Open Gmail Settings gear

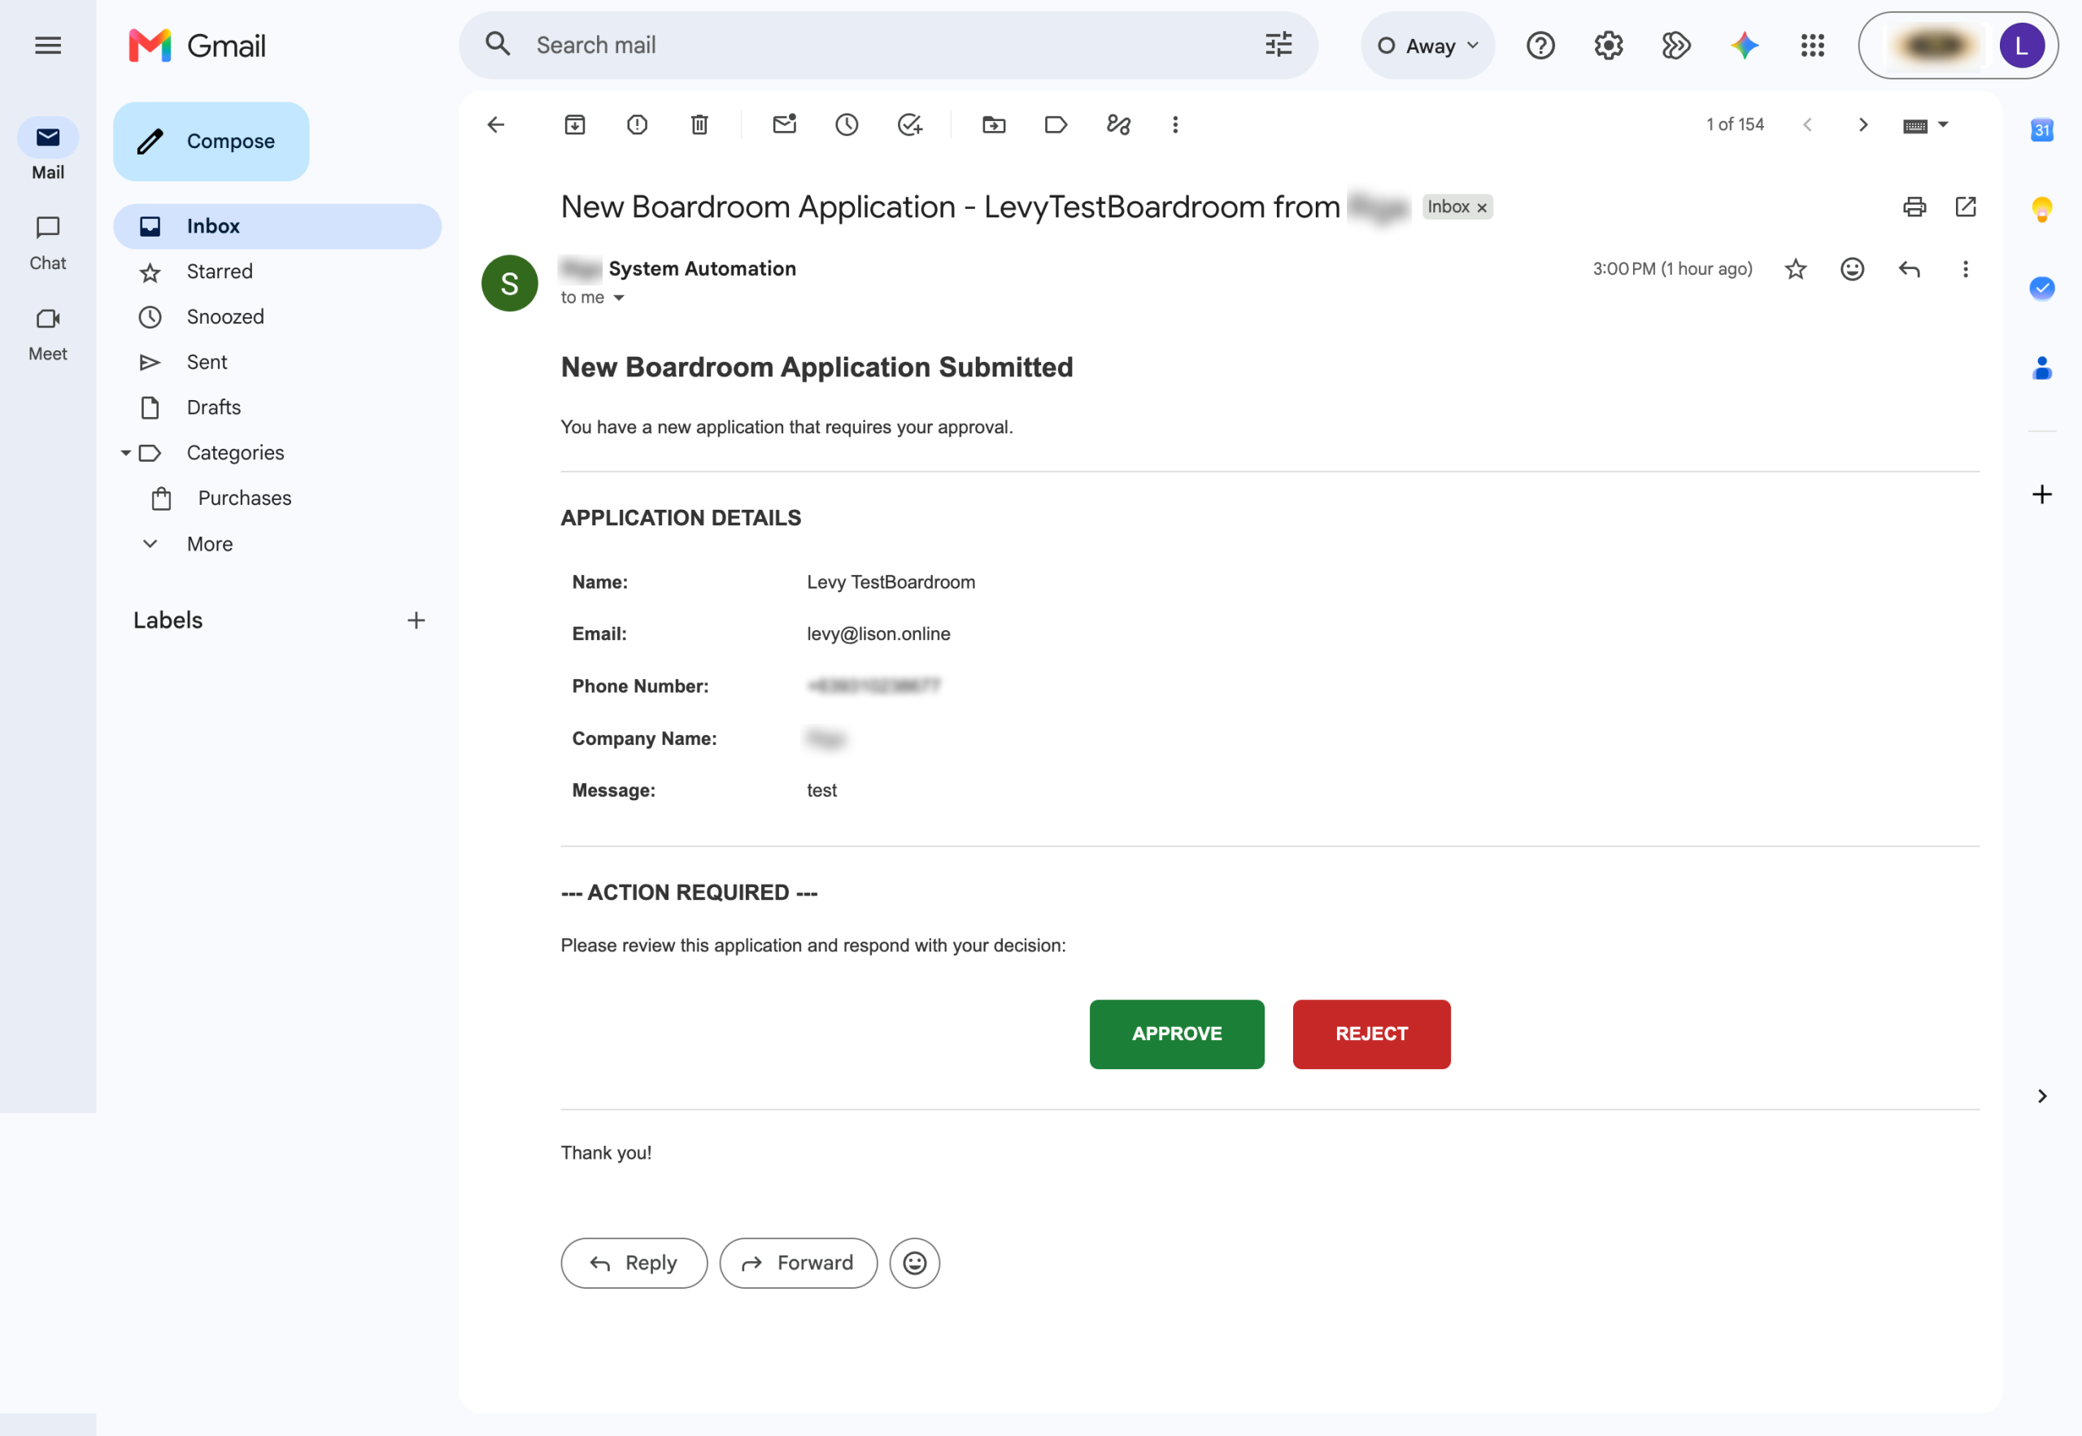click(1609, 45)
